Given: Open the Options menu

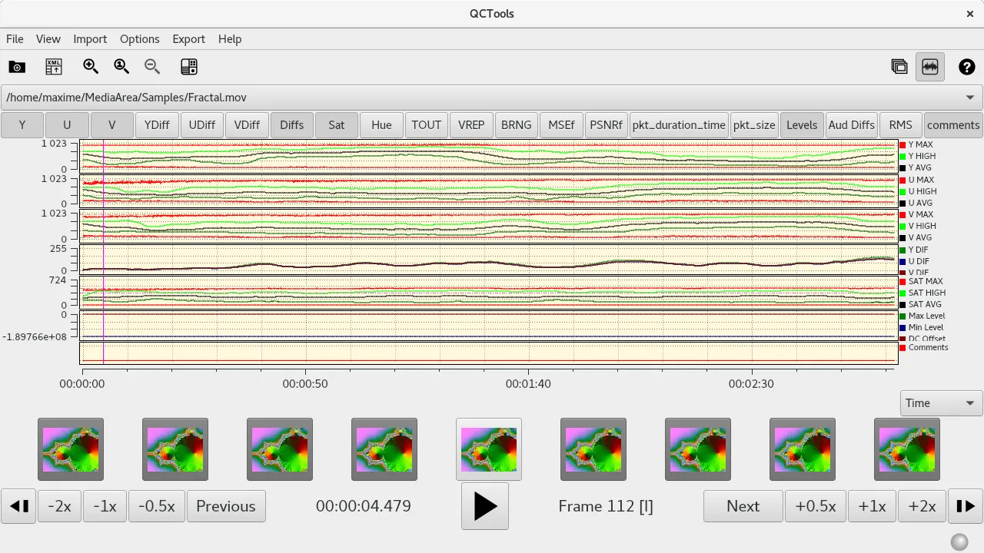Looking at the screenshot, I should pos(139,39).
